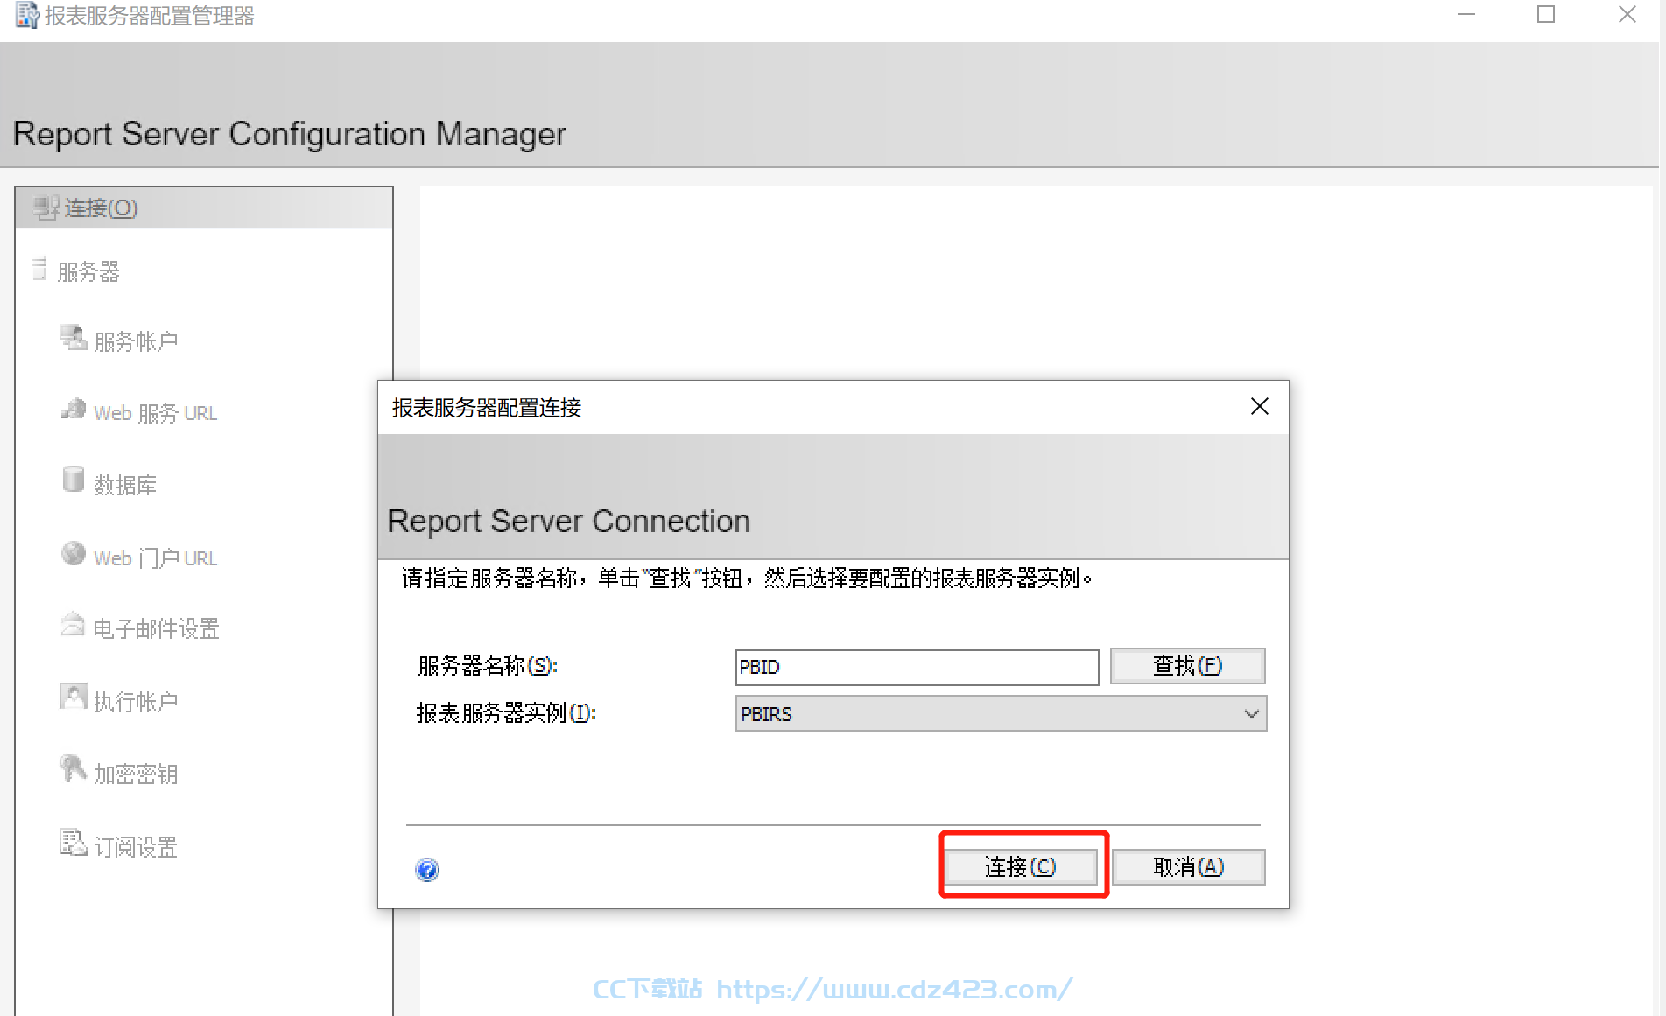The height and width of the screenshot is (1016, 1666).
Task: Click the 加密密钥 key icon
Action: (x=73, y=768)
